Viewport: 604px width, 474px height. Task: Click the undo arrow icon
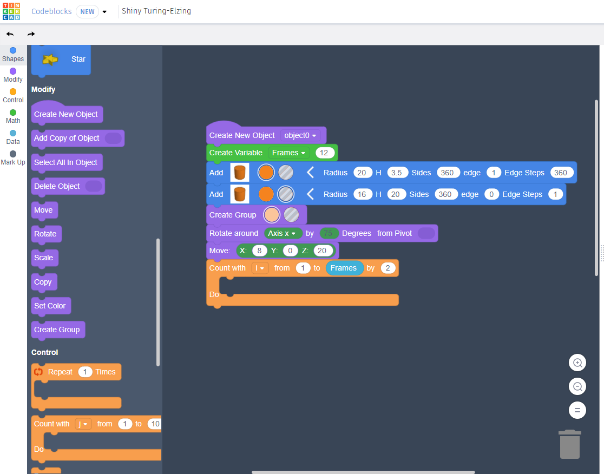pyautogui.click(x=9, y=34)
